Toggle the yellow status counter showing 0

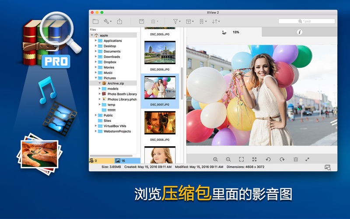(101, 161)
